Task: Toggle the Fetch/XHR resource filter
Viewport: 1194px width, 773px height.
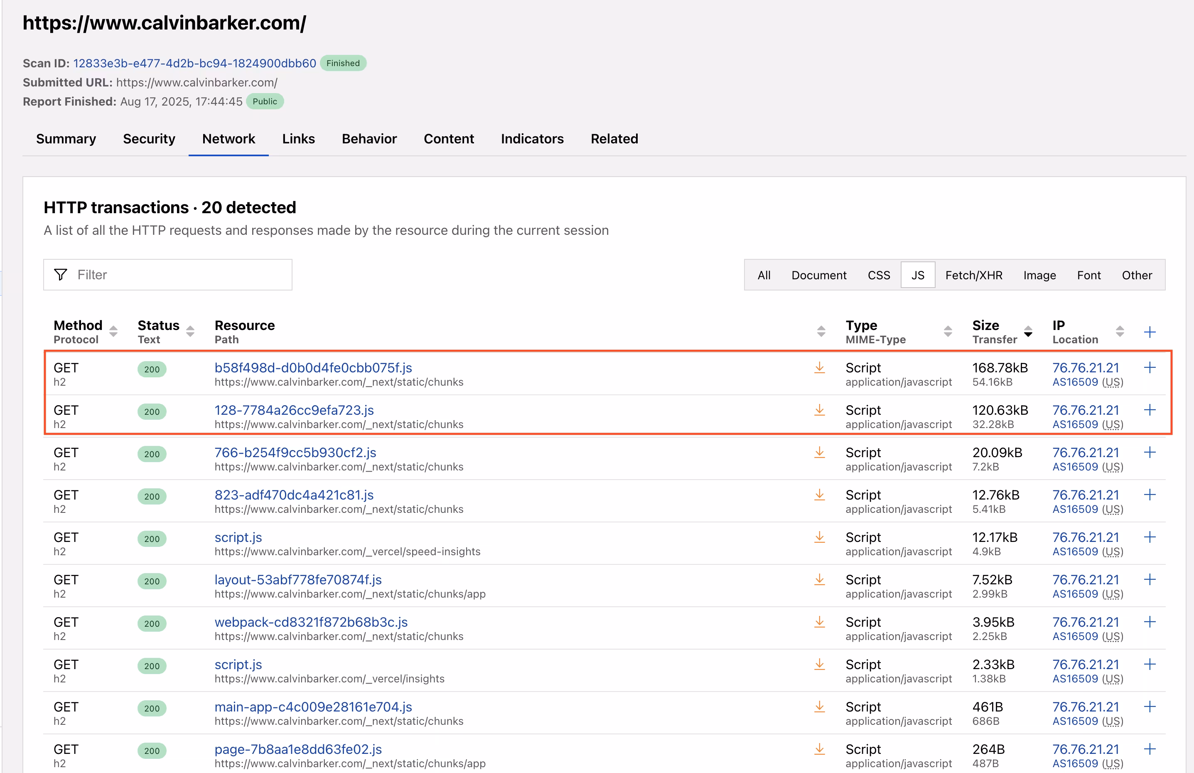Action: click(x=974, y=275)
